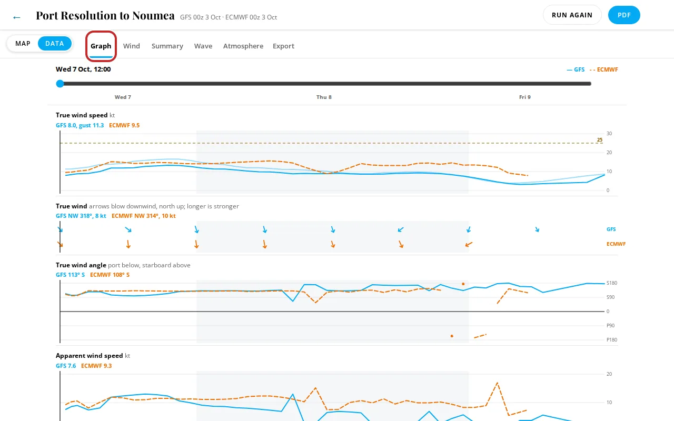
Task: Click the time slider handle
Action: click(60, 84)
